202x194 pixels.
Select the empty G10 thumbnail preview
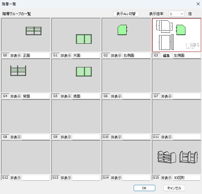point(126,117)
